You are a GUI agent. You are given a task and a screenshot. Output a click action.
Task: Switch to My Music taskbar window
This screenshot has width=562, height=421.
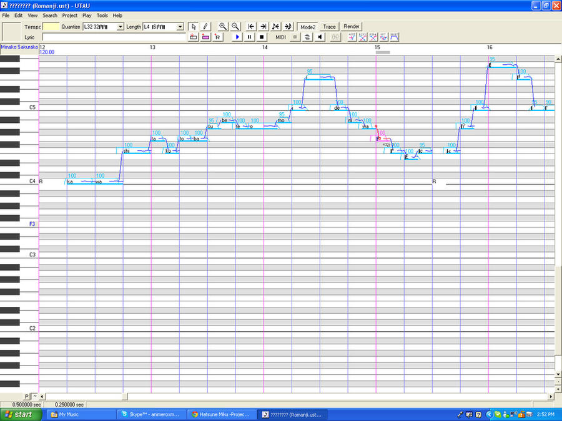click(x=81, y=415)
